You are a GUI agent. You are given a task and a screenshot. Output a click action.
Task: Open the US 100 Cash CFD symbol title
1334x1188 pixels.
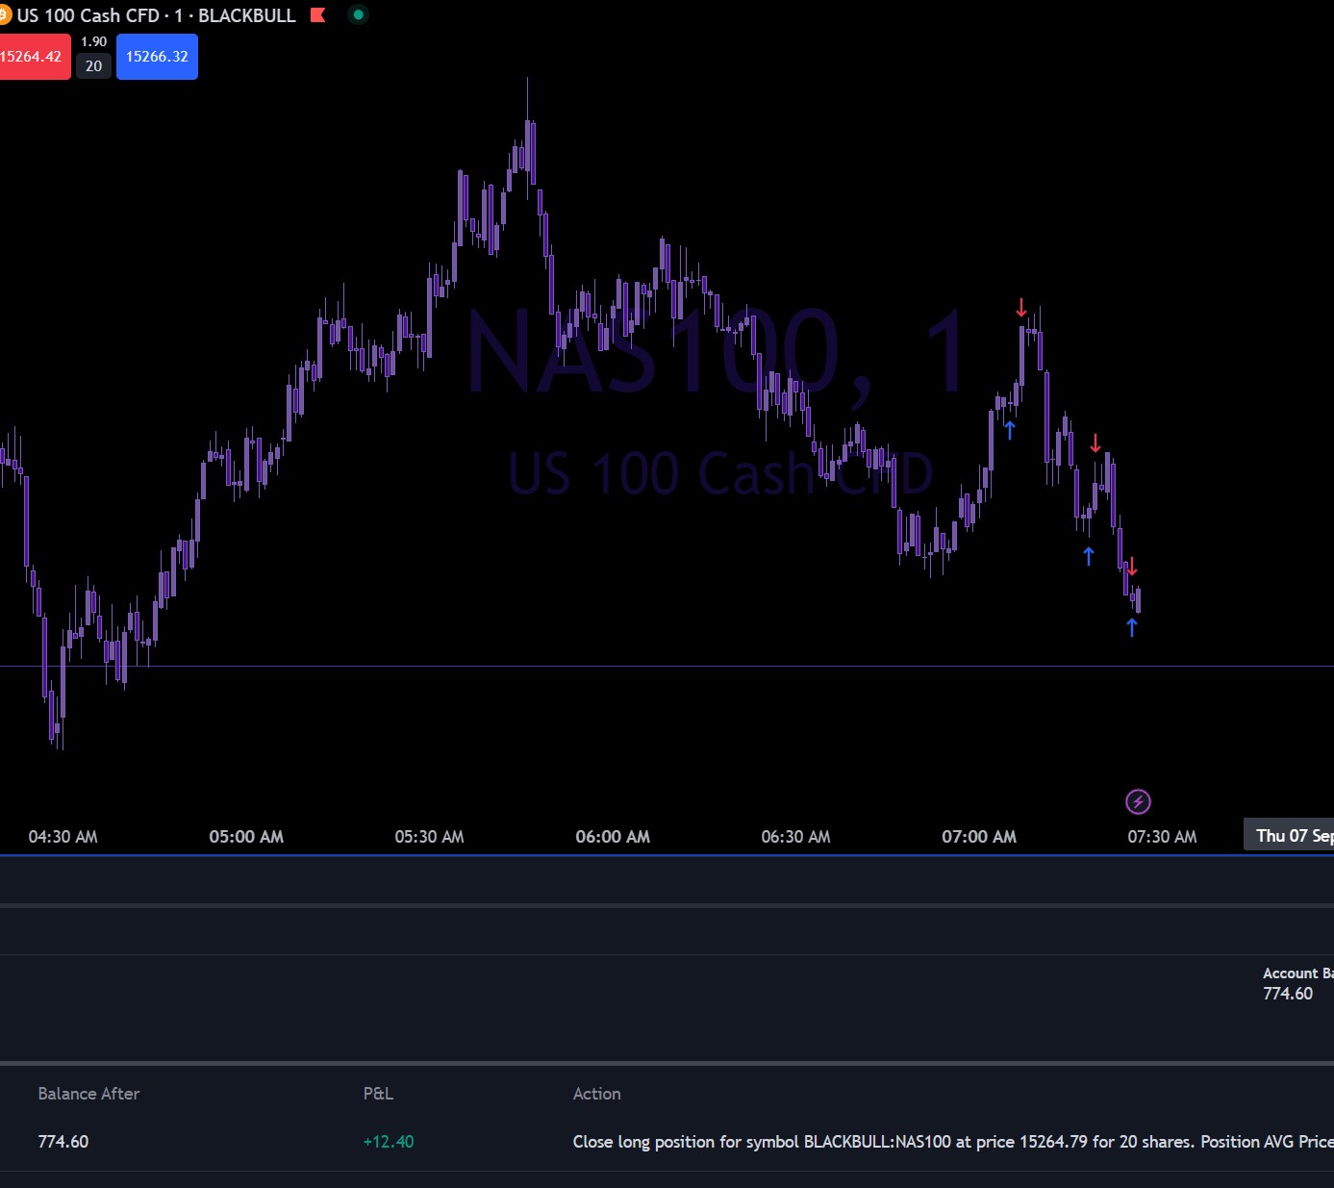tap(156, 15)
